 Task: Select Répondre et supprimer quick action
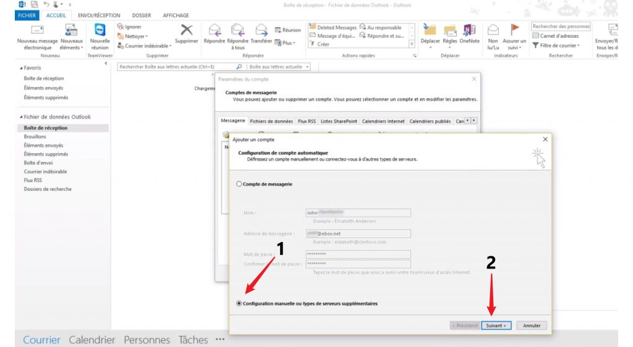(382, 36)
